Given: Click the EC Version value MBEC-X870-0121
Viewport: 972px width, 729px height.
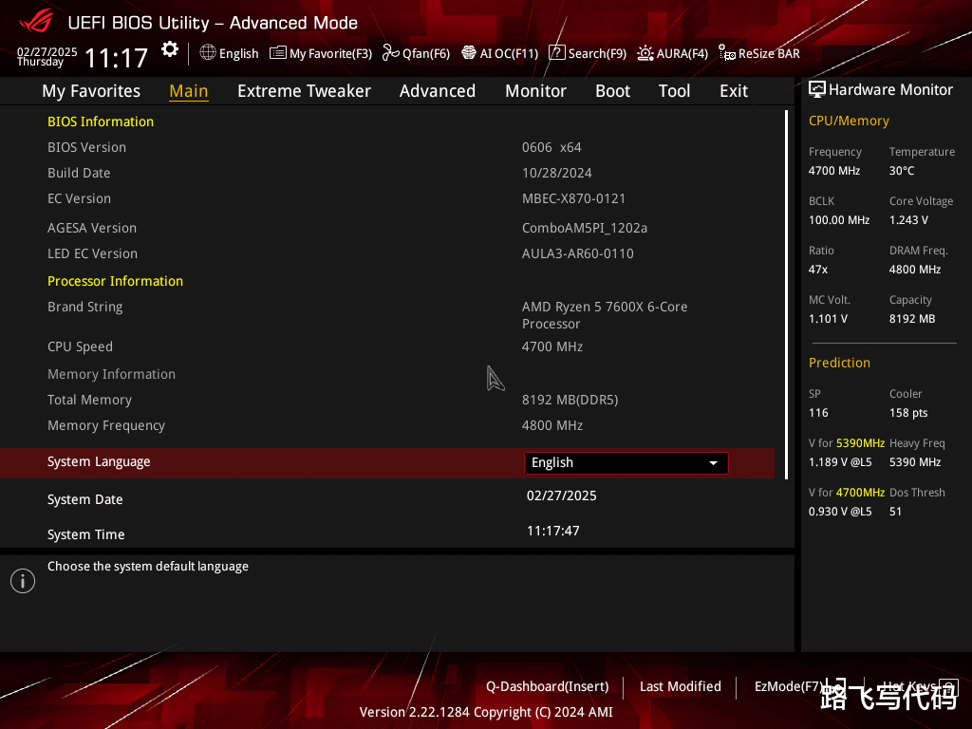Looking at the screenshot, I should [x=573, y=198].
